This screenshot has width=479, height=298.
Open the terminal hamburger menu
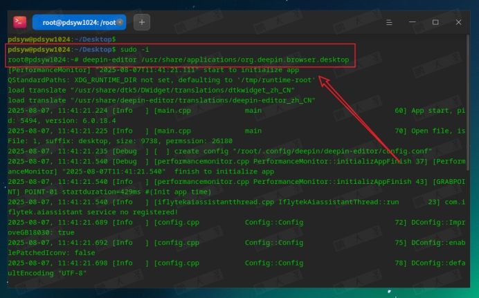click(x=389, y=22)
